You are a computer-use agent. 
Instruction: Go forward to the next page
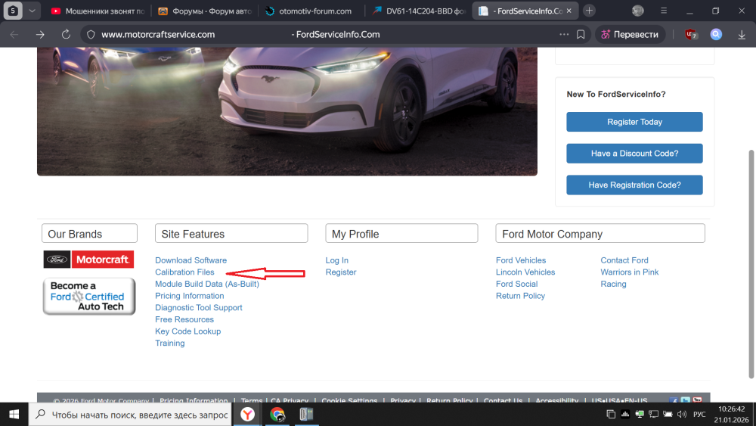tap(40, 34)
